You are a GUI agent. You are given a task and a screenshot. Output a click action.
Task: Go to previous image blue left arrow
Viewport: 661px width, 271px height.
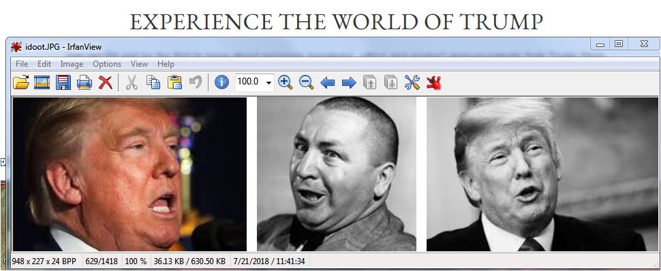coord(328,82)
